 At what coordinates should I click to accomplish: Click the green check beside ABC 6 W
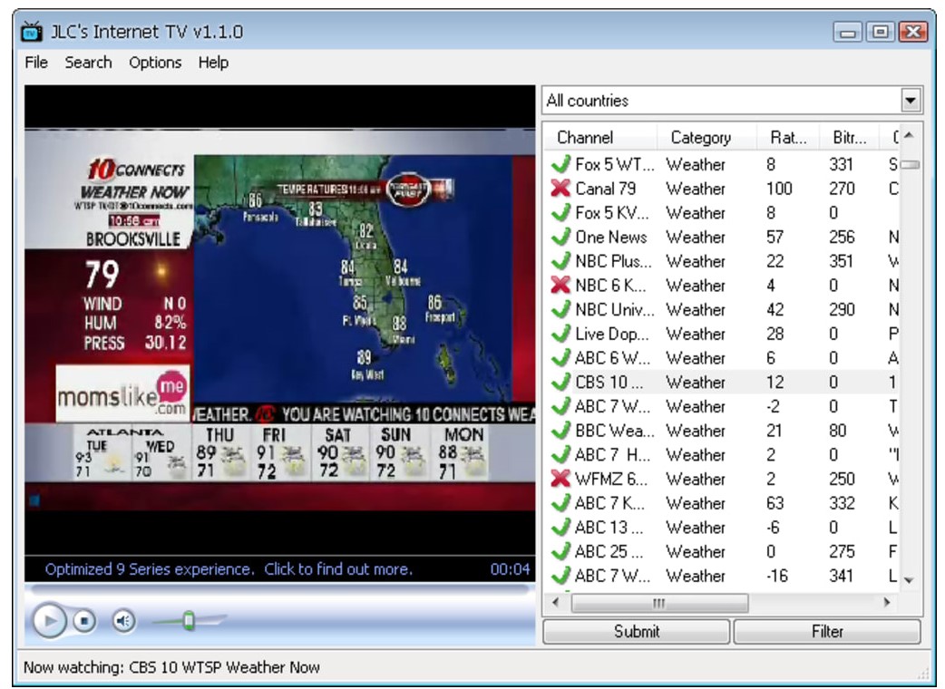click(x=560, y=358)
